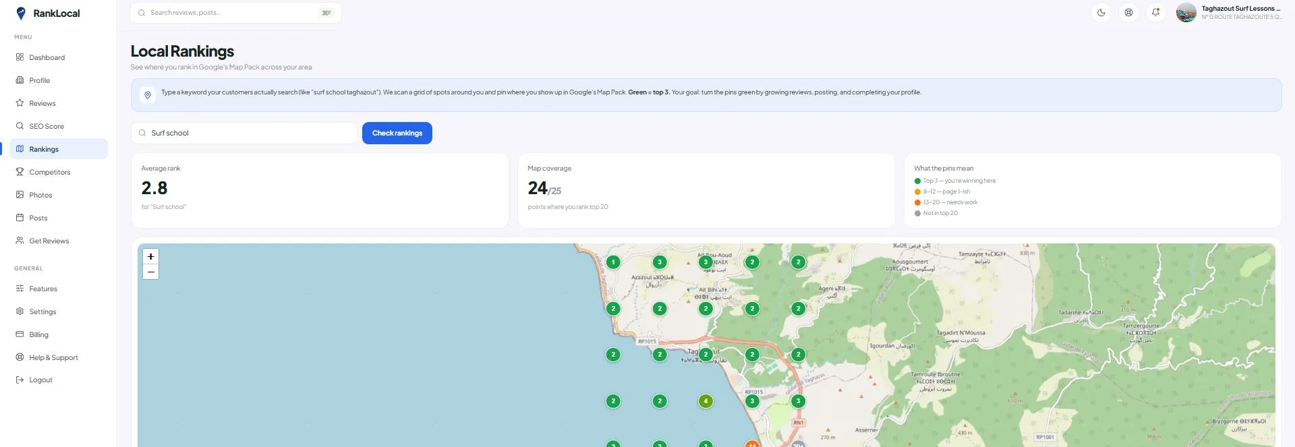Click the green Top 3 legend dot
This screenshot has width=1295, height=447.
(917, 181)
